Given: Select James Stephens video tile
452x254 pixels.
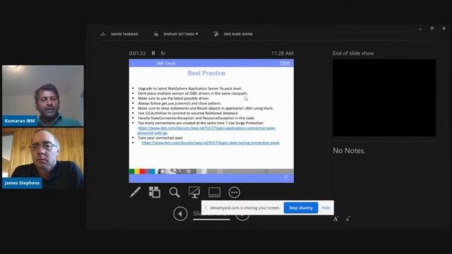Looking at the screenshot, I should (43, 158).
